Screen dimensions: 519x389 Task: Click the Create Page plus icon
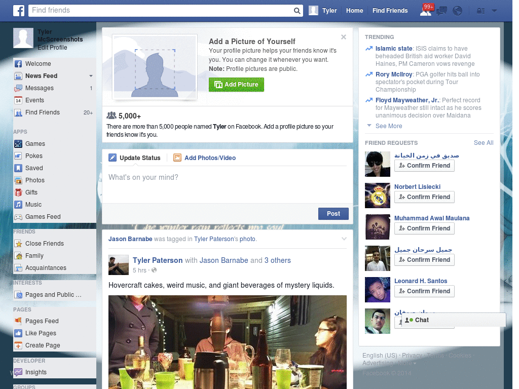(18, 345)
